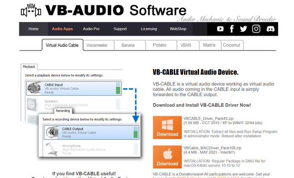The image size is (294, 178).
Task: Go to the WebShop menu
Action: (x=178, y=29)
